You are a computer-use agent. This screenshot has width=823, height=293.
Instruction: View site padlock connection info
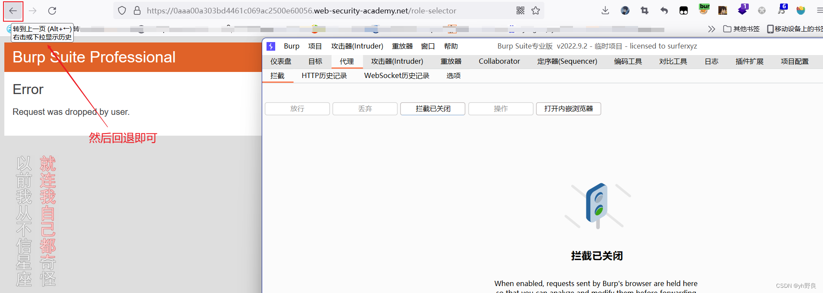pyautogui.click(x=137, y=11)
